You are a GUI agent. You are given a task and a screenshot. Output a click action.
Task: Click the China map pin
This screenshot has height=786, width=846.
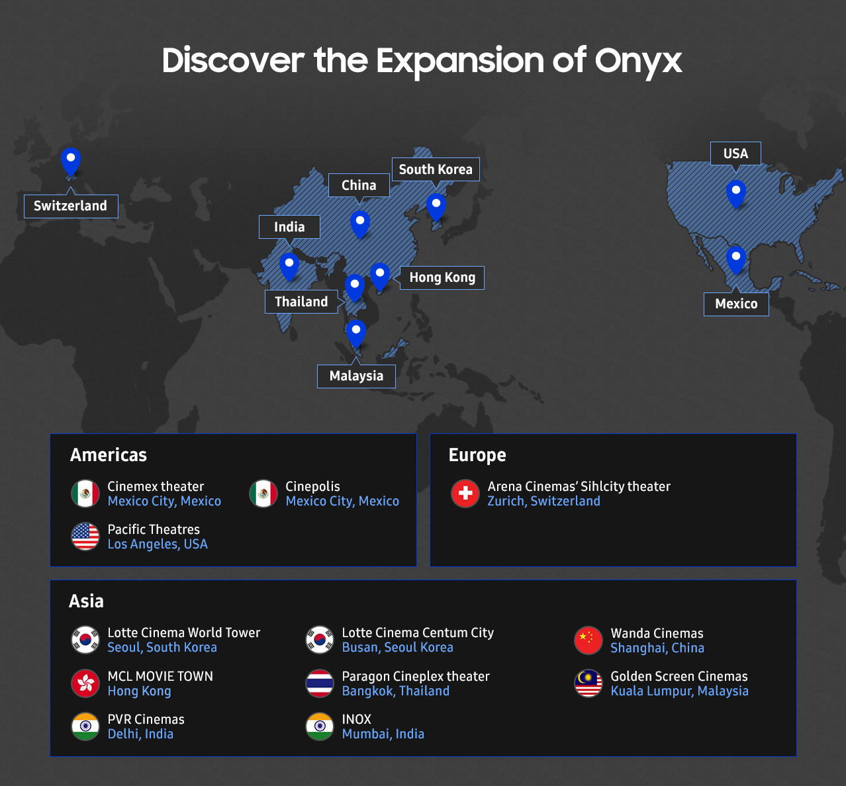pos(360,224)
